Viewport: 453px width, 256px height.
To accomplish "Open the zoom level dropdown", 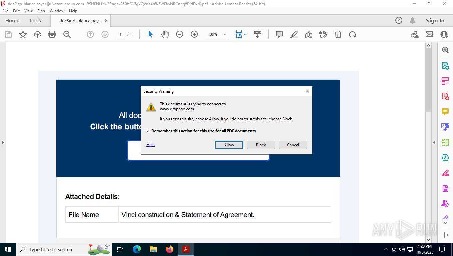I will coord(225,34).
